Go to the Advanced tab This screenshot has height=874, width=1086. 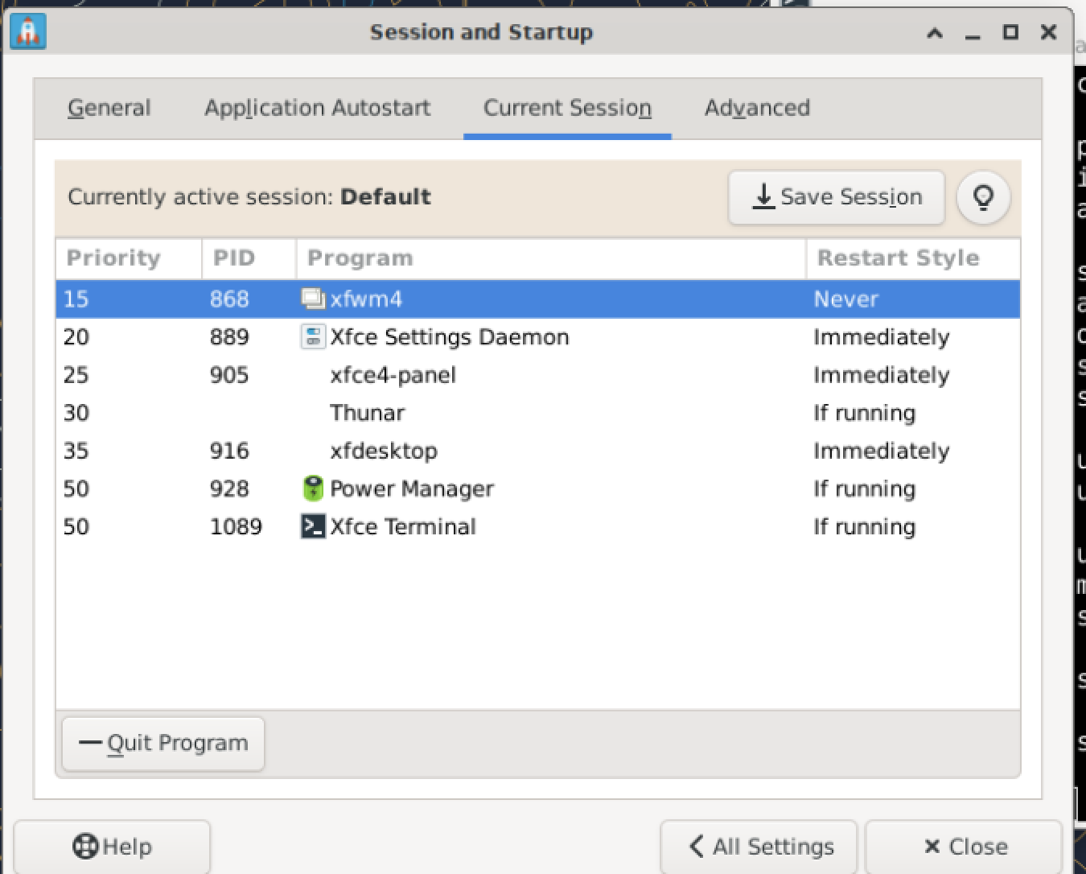point(757,108)
